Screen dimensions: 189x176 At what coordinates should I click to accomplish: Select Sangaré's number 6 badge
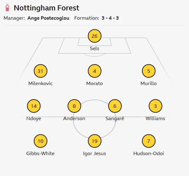click(115, 106)
